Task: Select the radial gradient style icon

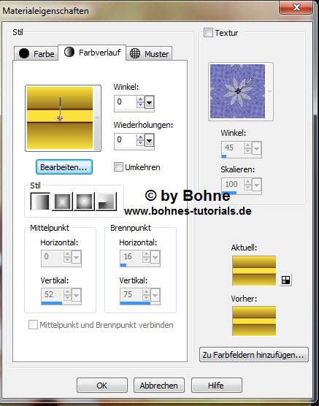Action: pos(107,202)
